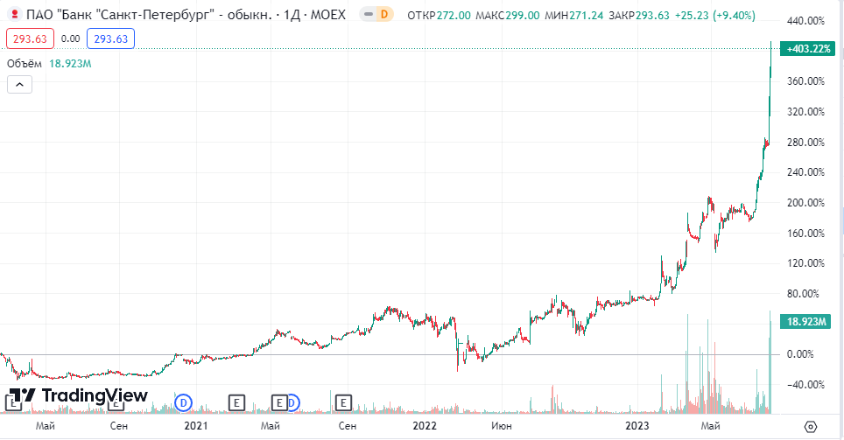Select the МИН 271.24 low value
Screen dimensions: 844x440
(x=573, y=15)
